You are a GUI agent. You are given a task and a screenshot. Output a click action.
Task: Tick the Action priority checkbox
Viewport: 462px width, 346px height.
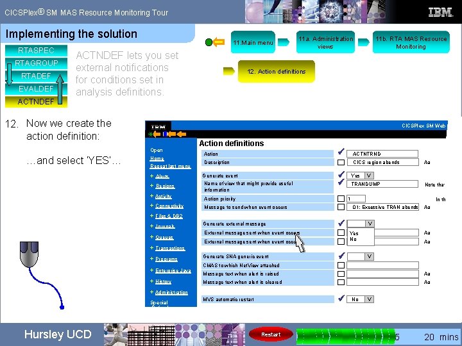pyautogui.click(x=341, y=199)
